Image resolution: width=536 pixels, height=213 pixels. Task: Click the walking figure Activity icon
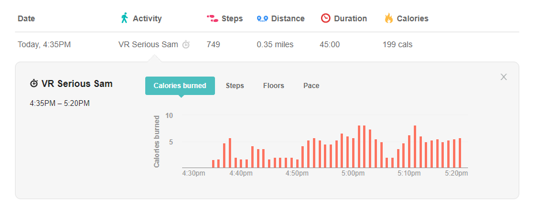pos(124,18)
